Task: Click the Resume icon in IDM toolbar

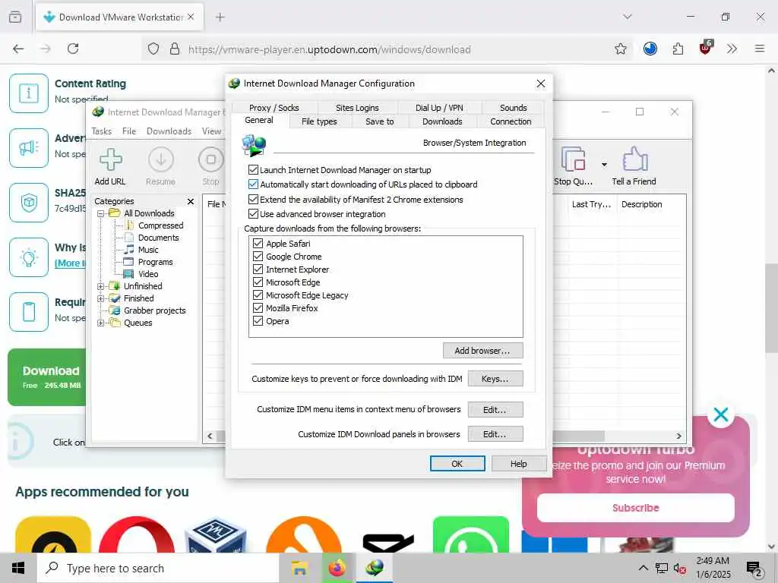Action: (x=161, y=159)
